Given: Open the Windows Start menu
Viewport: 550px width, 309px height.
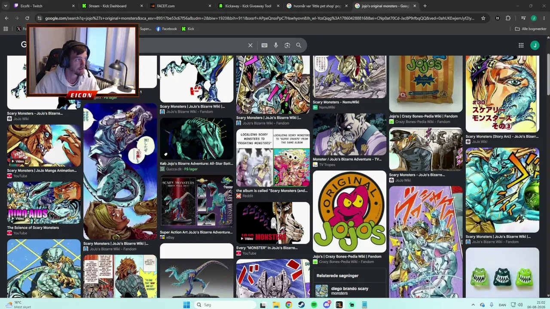Looking at the screenshot, I should [x=186, y=305].
